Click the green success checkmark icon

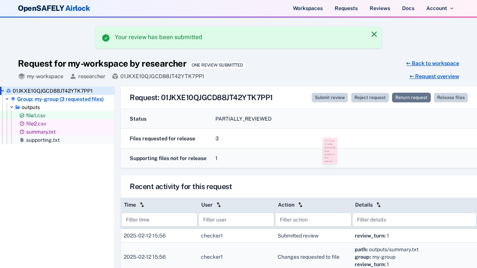(106, 38)
